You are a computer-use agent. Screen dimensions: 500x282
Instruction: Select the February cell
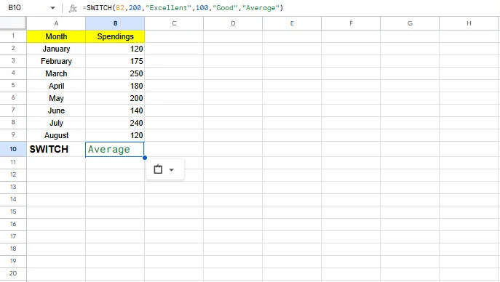coord(56,61)
